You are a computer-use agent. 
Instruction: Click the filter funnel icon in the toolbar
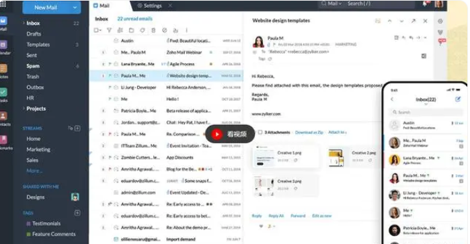(109, 30)
